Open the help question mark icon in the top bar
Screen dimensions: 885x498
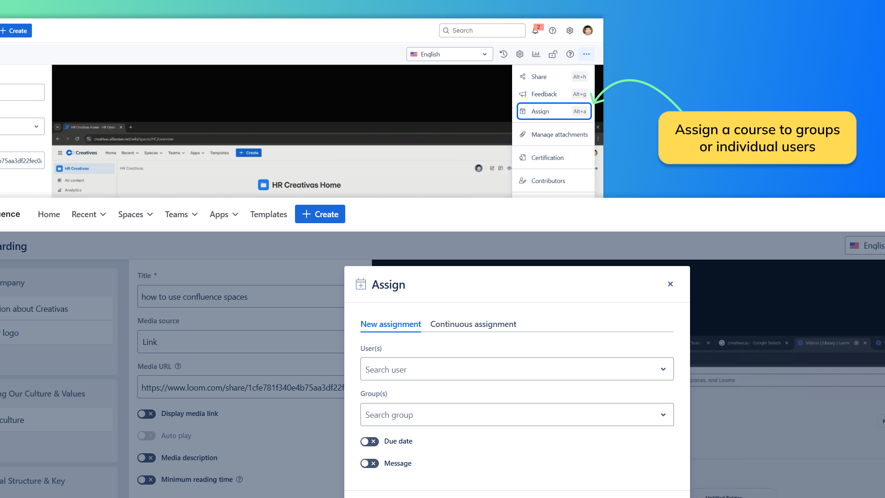553,31
